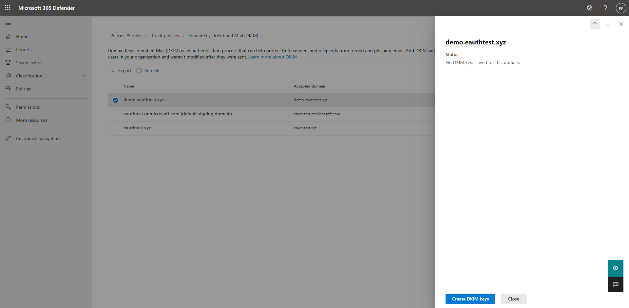Open the help question mark icon
This screenshot has height=308, width=629.
tap(605, 8)
